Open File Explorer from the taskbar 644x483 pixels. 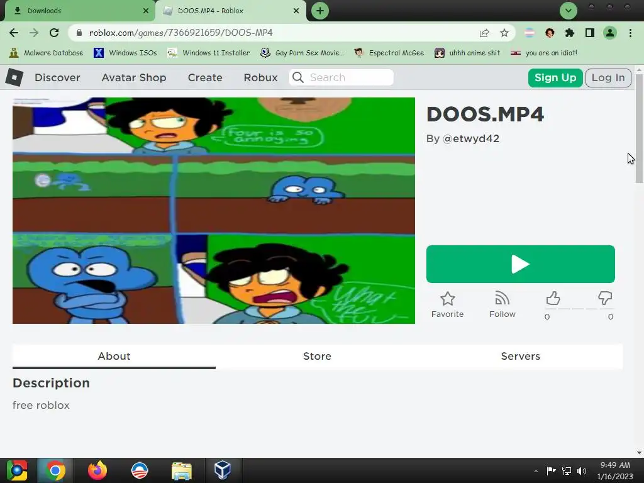tap(182, 470)
